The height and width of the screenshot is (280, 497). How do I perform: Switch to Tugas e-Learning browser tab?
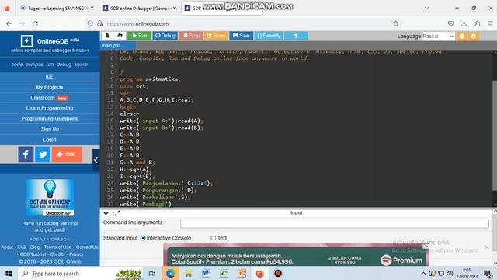coord(57,9)
